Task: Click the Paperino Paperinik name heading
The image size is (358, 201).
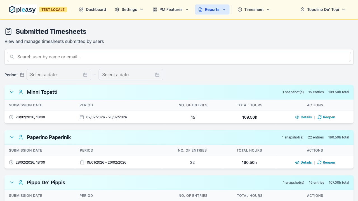Action: (49, 137)
